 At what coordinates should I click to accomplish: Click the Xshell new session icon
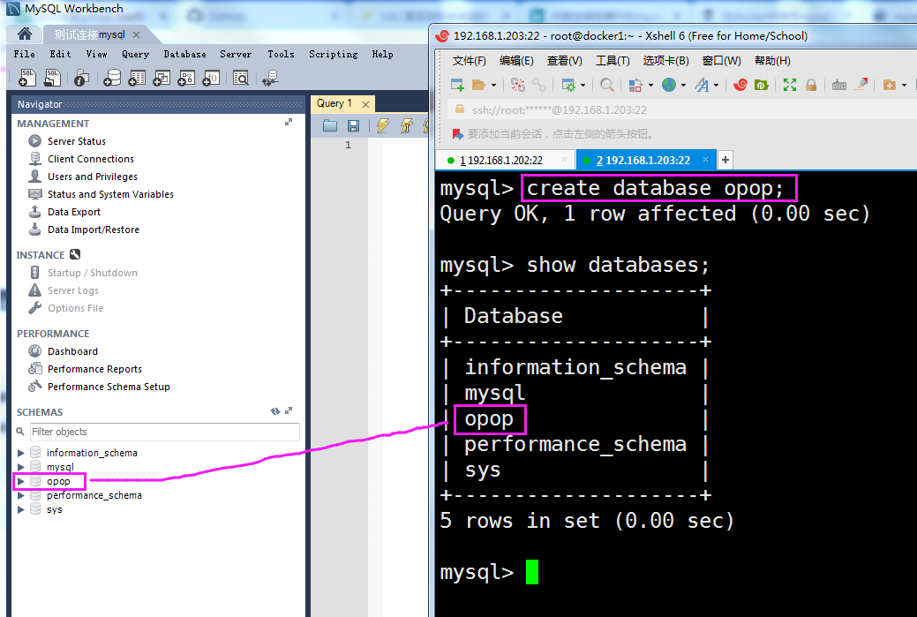(x=457, y=86)
